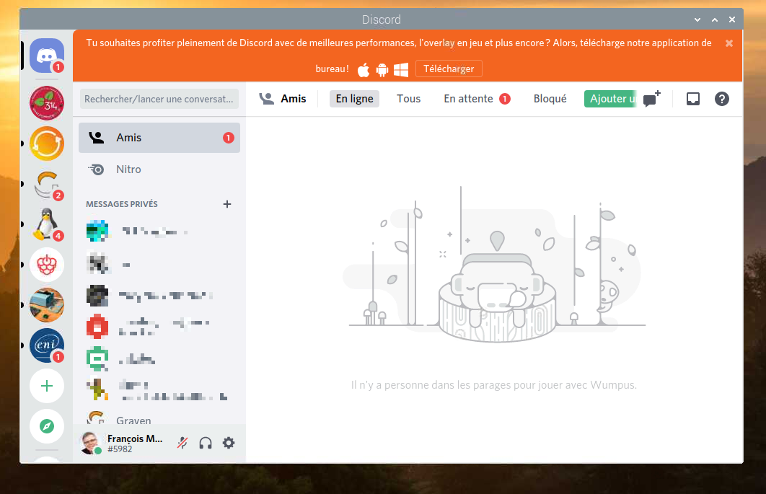Click the Windows download icon

[x=401, y=69]
